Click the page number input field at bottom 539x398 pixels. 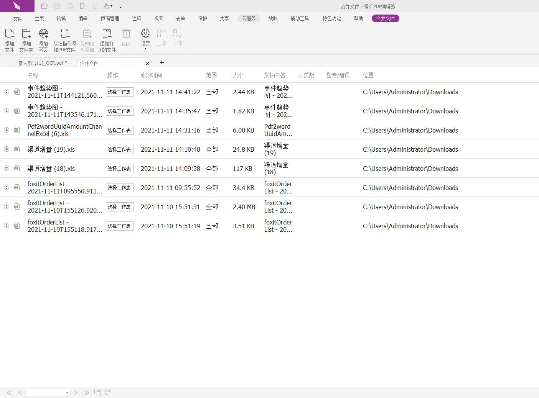46,392
